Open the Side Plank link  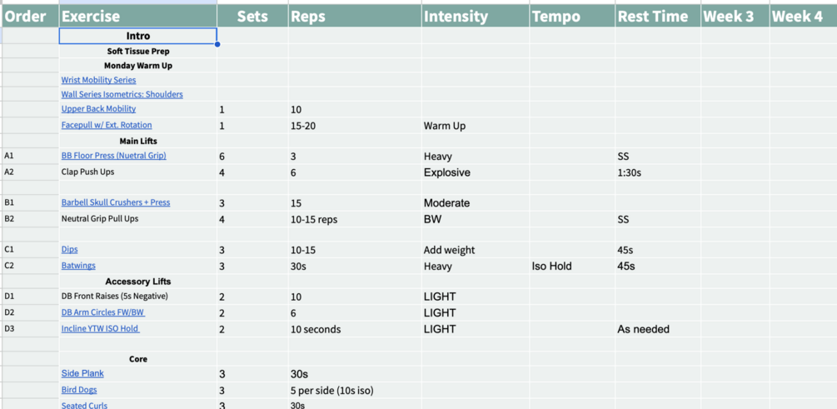pos(82,374)
